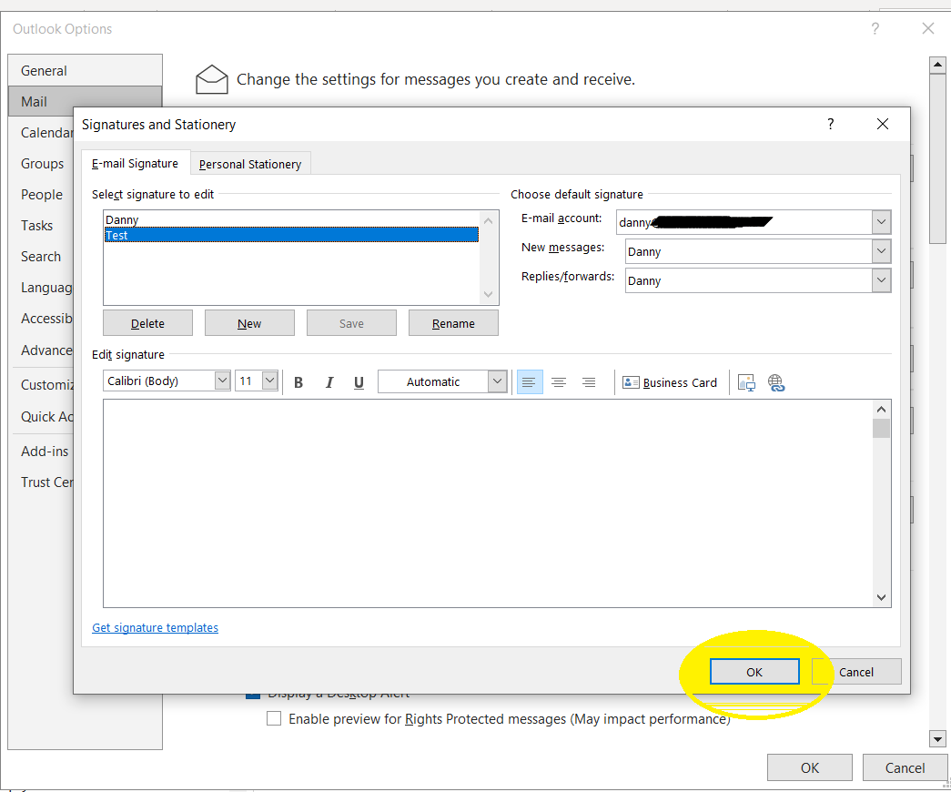Align signature text left
The height and width of the screenshot is (792, 951).
(x=530, y=382)
